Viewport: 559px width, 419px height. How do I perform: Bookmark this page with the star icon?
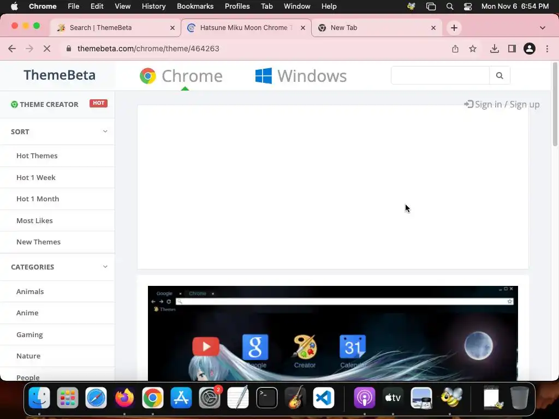pos(473,49)
